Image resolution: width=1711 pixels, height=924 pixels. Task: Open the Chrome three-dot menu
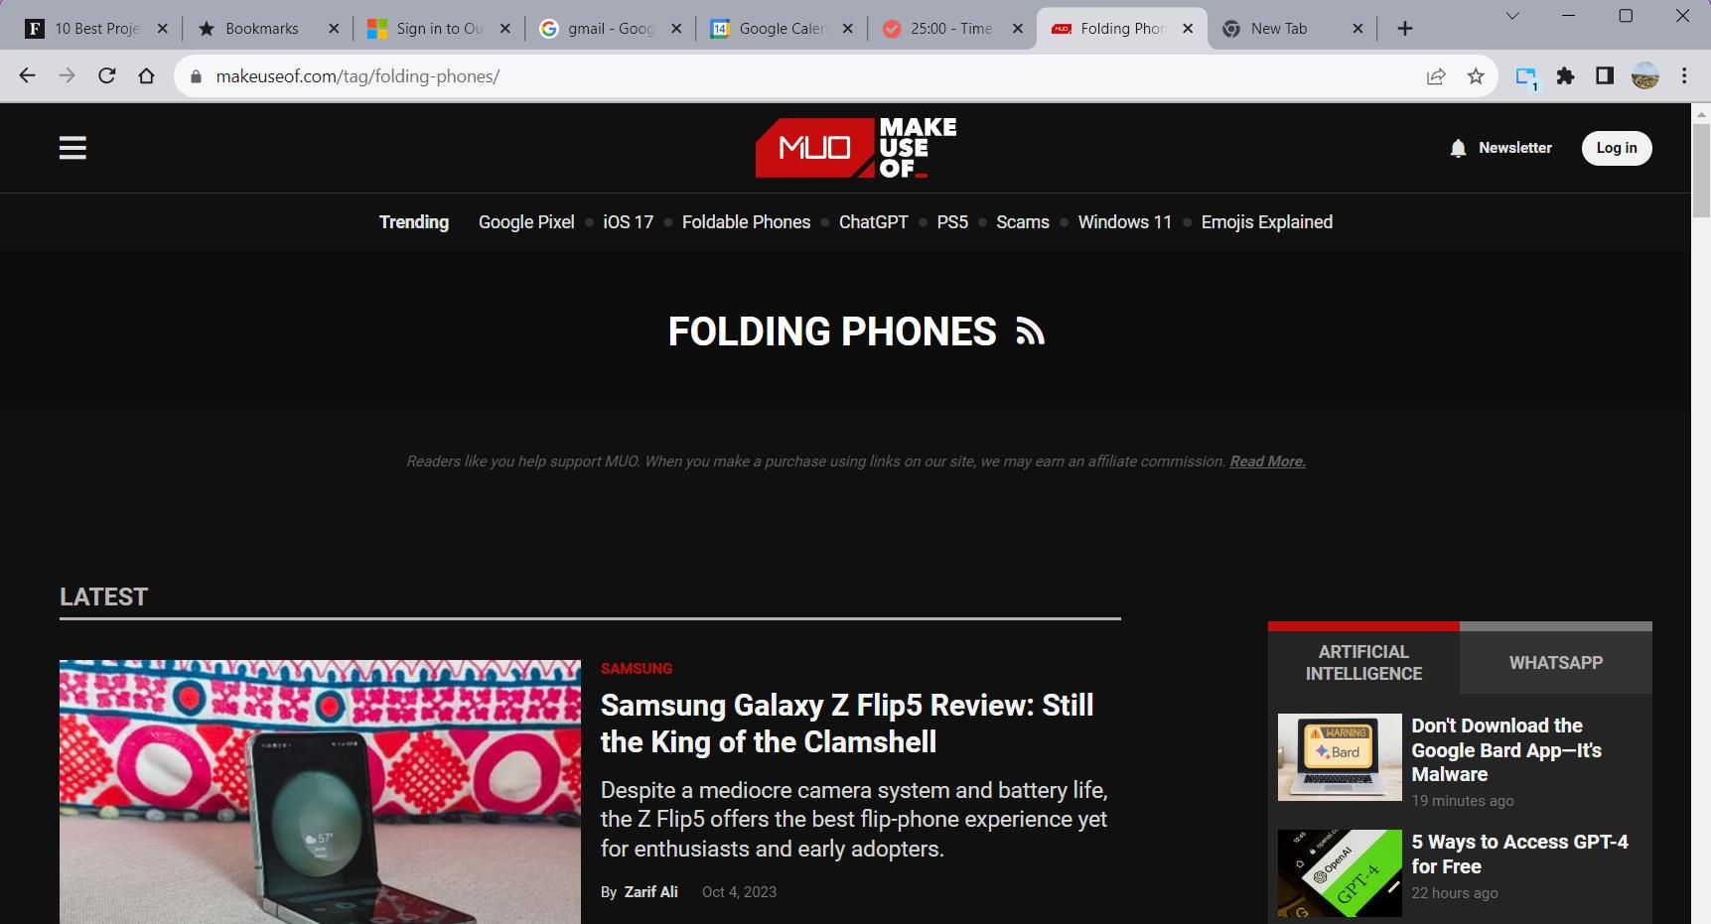point(1684,75)
